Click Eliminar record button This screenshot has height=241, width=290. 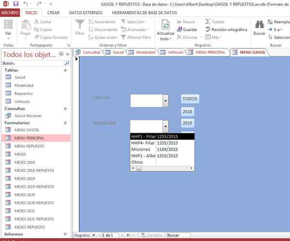(187, 37)
